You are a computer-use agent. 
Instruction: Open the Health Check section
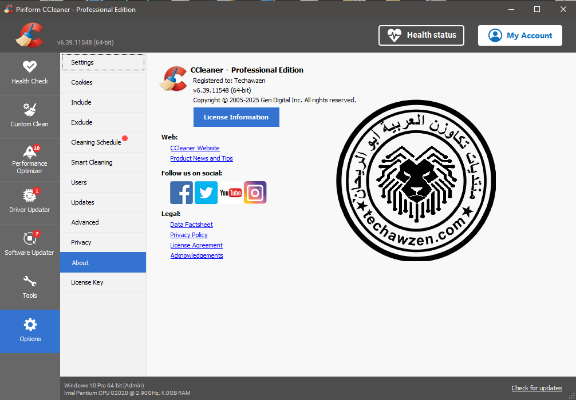[x=30, y=74]
